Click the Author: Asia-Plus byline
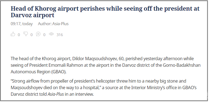 coord(53,24)
